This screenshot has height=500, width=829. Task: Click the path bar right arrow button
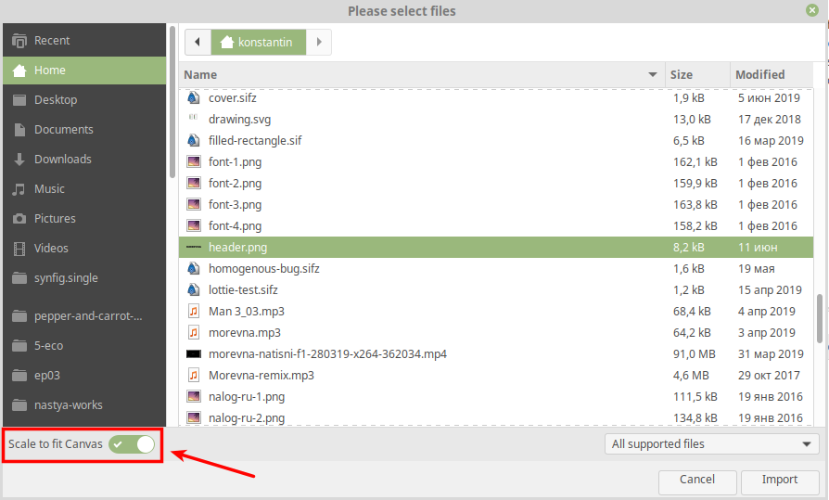[319, 43]
